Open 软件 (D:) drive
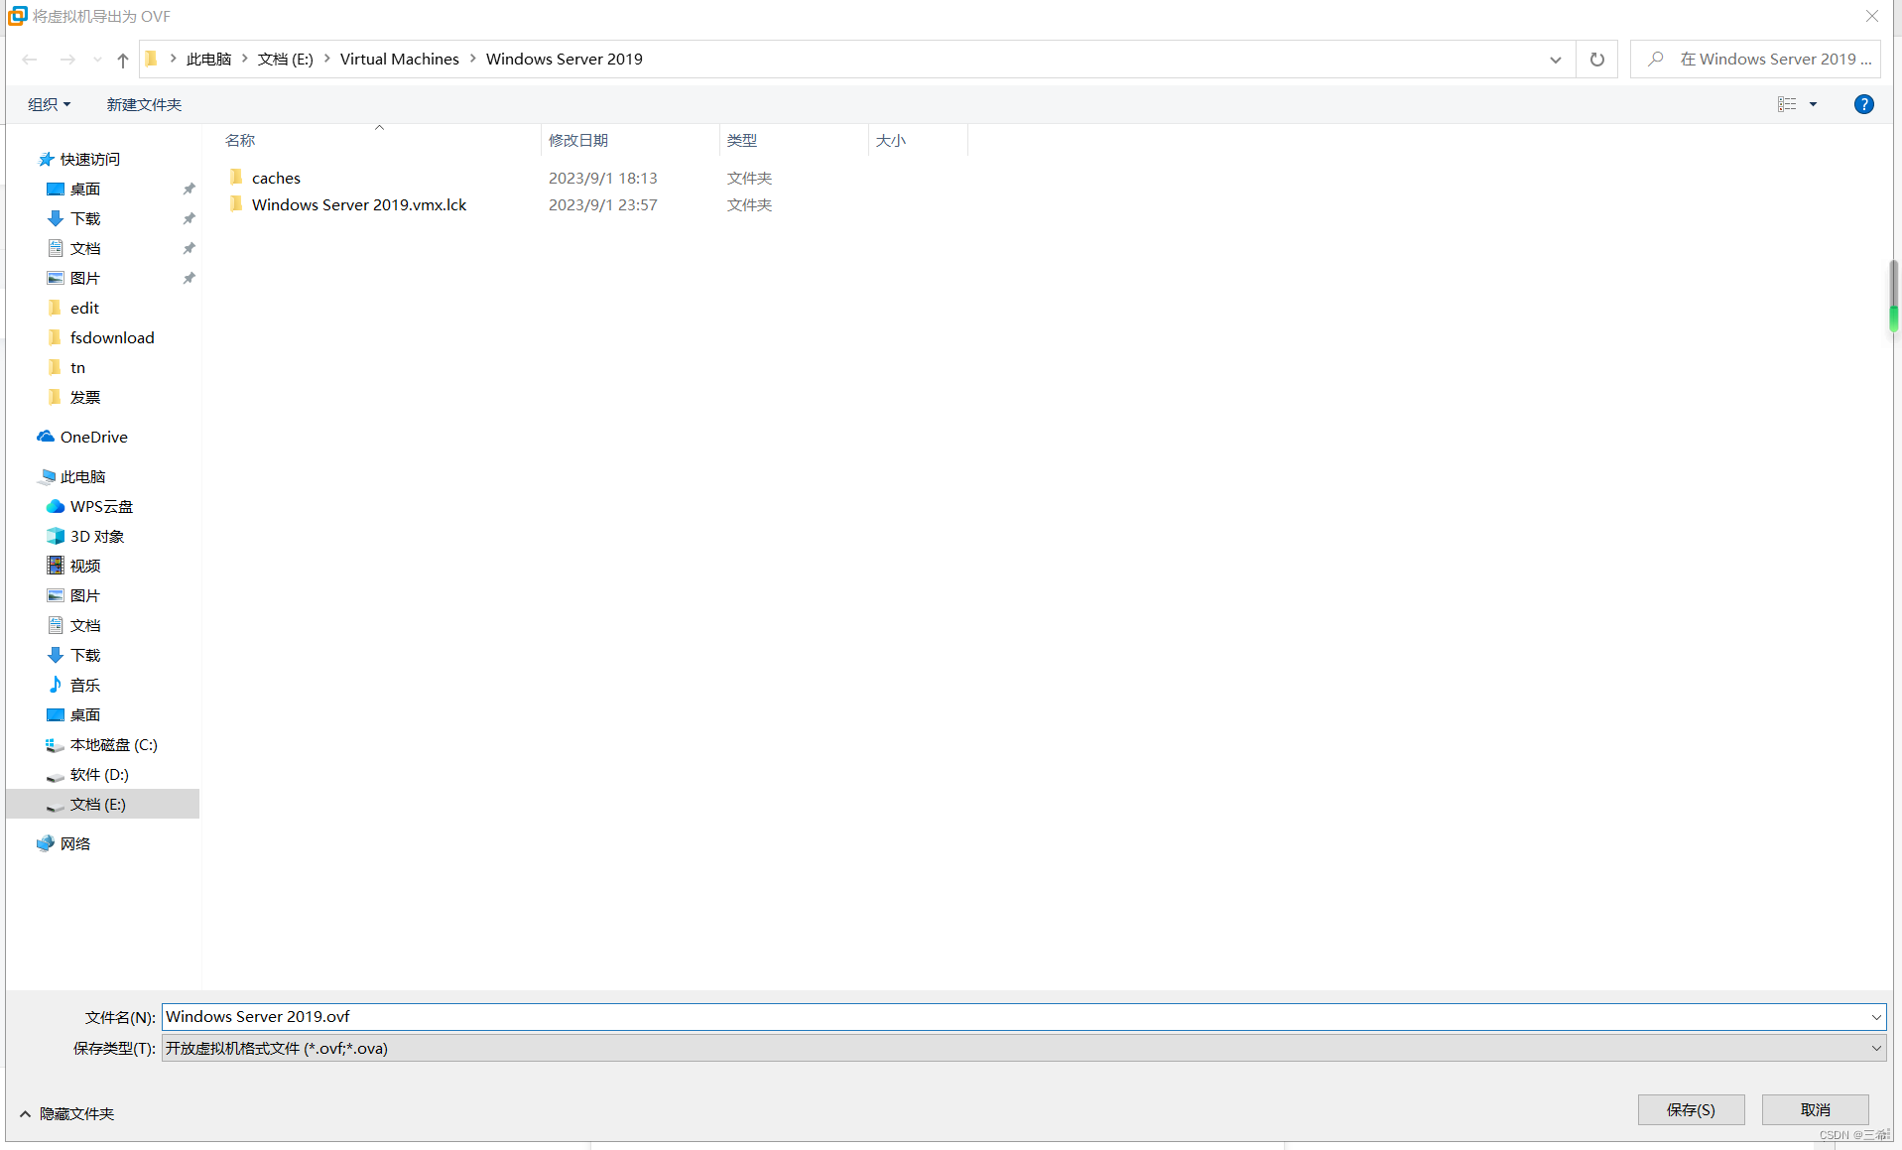1902x1150 pixels. (x=99, y=774)
